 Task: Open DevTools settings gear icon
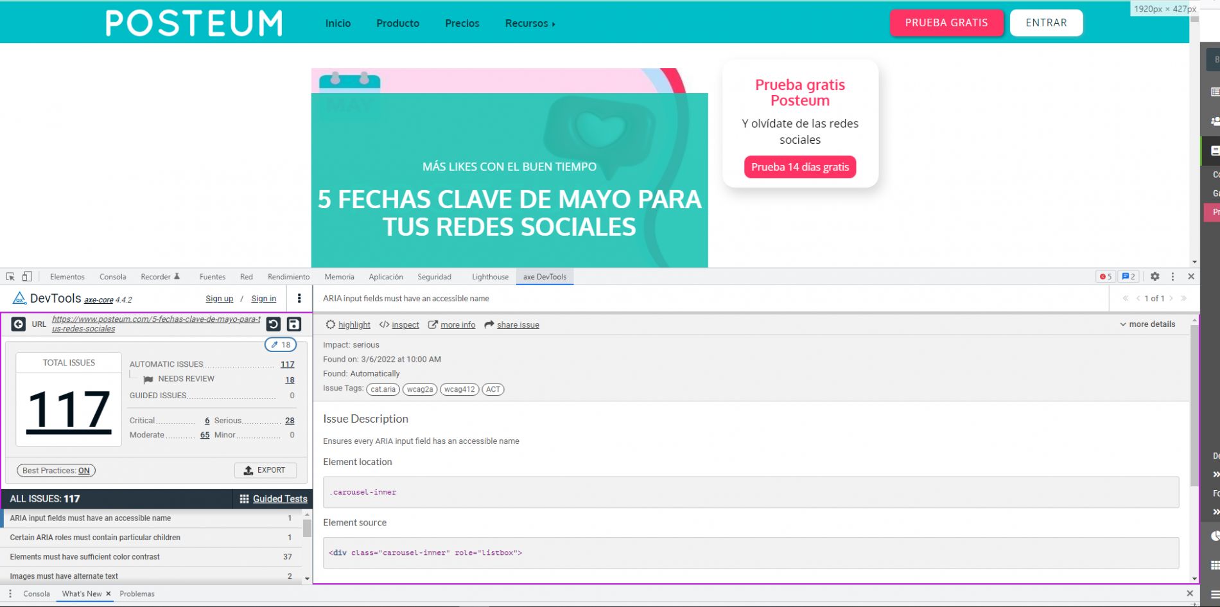pos(1155,277)
